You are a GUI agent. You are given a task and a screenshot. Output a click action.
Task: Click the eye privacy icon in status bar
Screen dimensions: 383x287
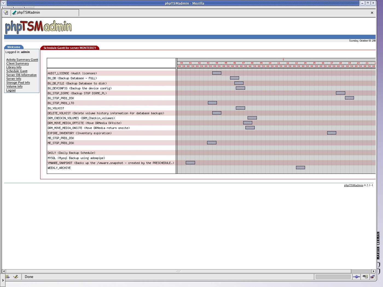[365, 277]
